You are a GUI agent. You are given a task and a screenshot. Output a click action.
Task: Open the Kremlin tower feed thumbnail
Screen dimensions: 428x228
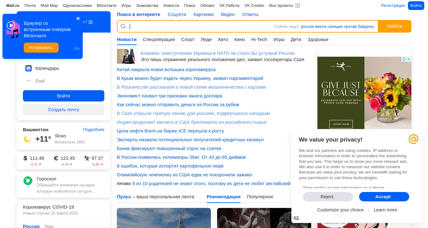tap(164, 218)
